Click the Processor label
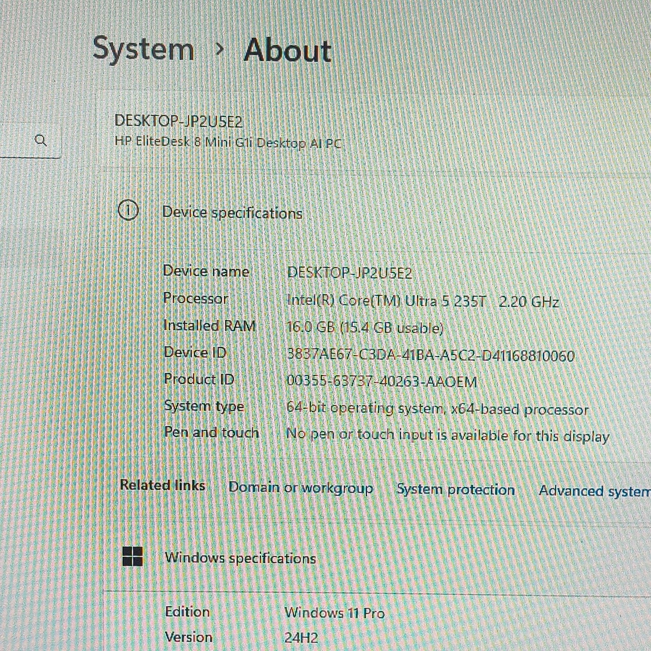Image resolution: width=651 pixels, height=651 pixels. [x=196, y=298]
